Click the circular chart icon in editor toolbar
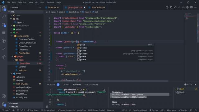 click(x=187, y=7)
